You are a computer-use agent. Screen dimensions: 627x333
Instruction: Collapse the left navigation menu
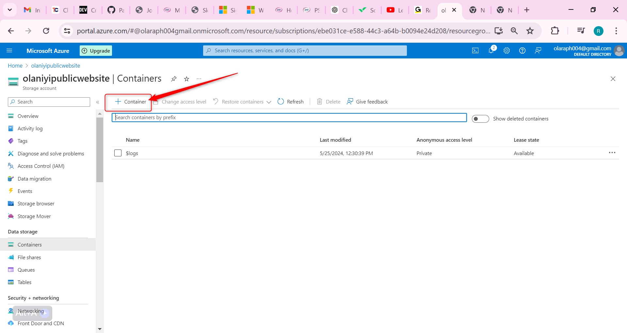[98, 102]
